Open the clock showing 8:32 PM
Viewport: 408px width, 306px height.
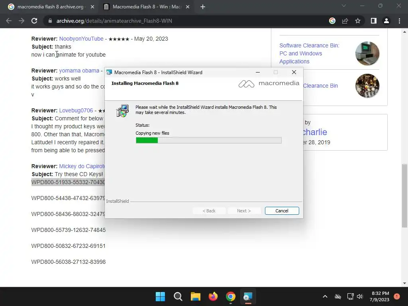(379, 296)
